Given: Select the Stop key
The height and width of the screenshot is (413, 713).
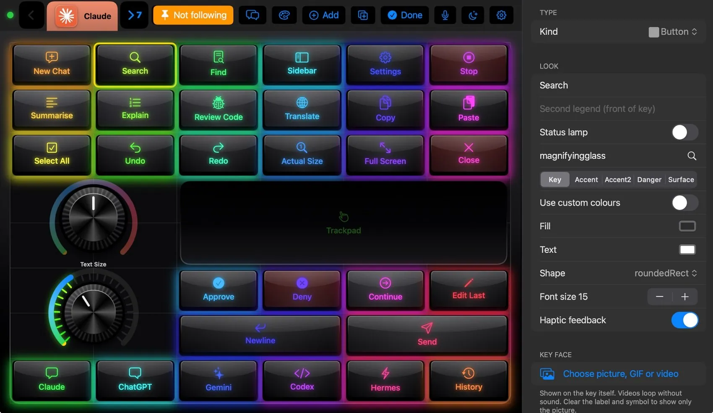Looking at the screenshot, I should tap(468, 64).
